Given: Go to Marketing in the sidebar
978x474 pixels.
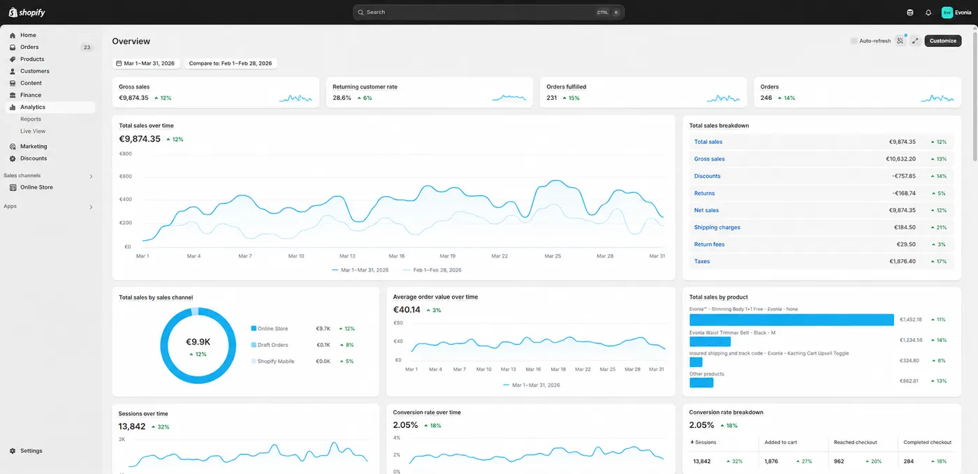Looking at the screenshot, I should point(34,147).
